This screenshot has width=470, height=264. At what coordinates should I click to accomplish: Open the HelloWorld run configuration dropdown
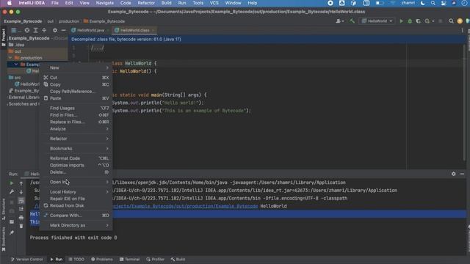(377, 21)
